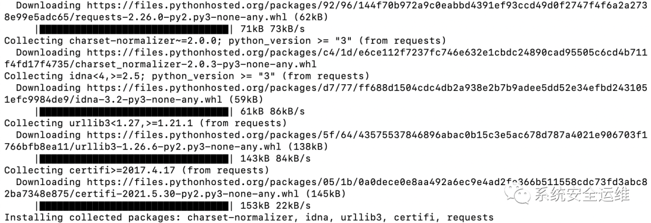Click the certifi-2021.5.30 wheel download URL
Image resolution: width=651 pixels, height=223 pixels.
point(325,188)
